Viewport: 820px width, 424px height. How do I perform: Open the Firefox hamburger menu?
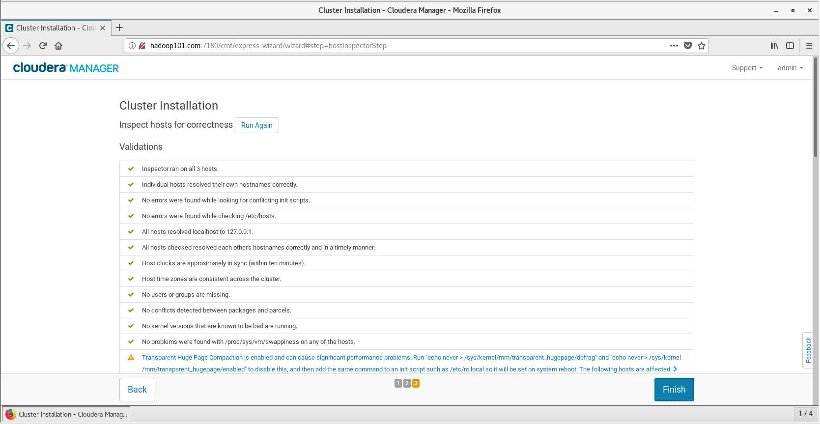coord(809,46)
